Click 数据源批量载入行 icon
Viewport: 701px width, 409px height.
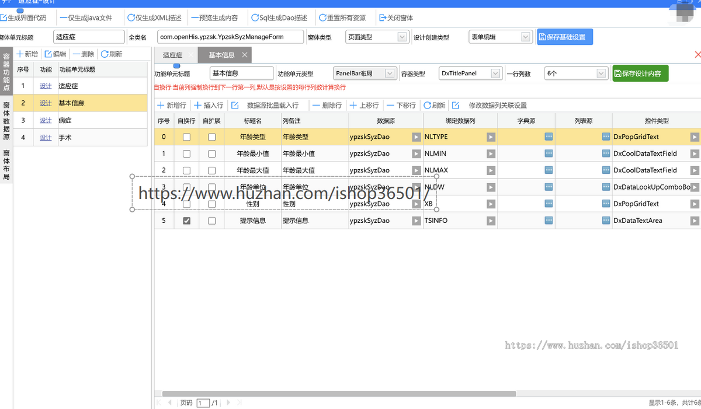tap(235, 106)
